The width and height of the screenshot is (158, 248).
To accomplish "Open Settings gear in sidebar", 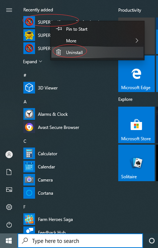I will pyautogui.click(x=9, y=207).
